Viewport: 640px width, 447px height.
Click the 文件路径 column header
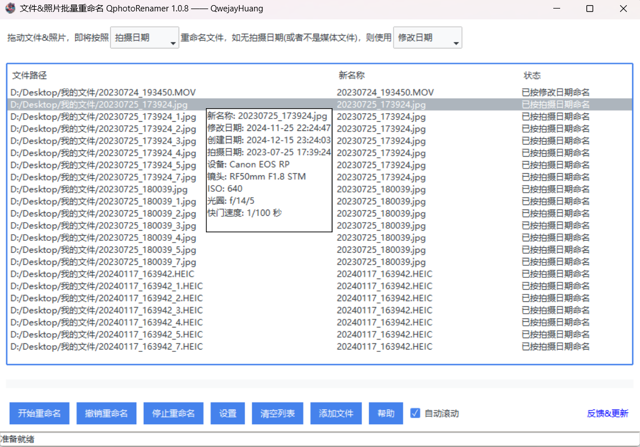pos(27,75)
